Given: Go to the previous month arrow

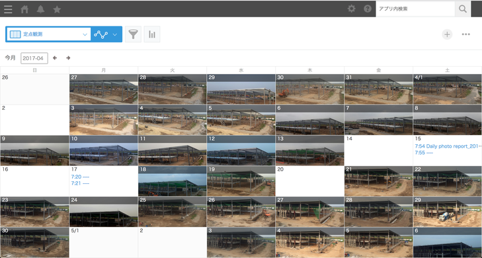Looking at the screenshot, I should (55, 58).
